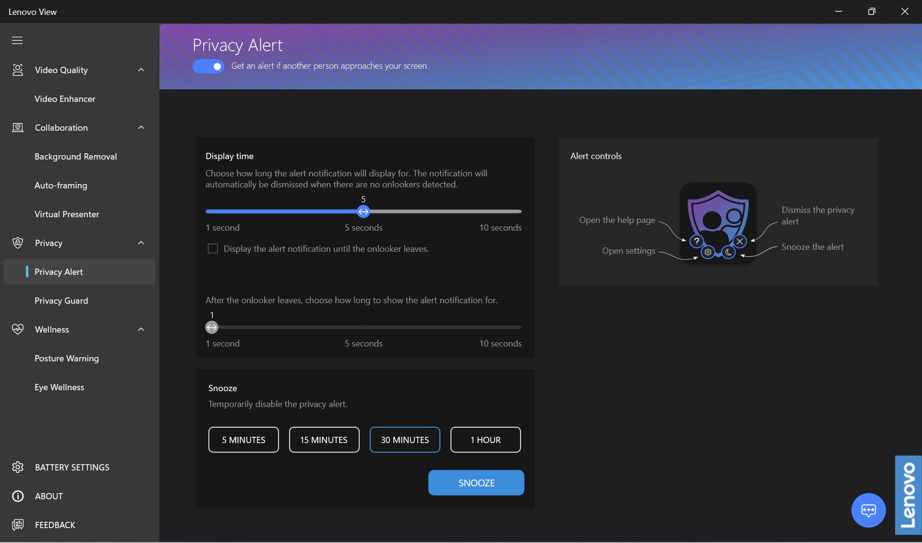This screenshot has height=543, width=922.
Task: Click the Wellness heart icon
Action: (18, 330)
